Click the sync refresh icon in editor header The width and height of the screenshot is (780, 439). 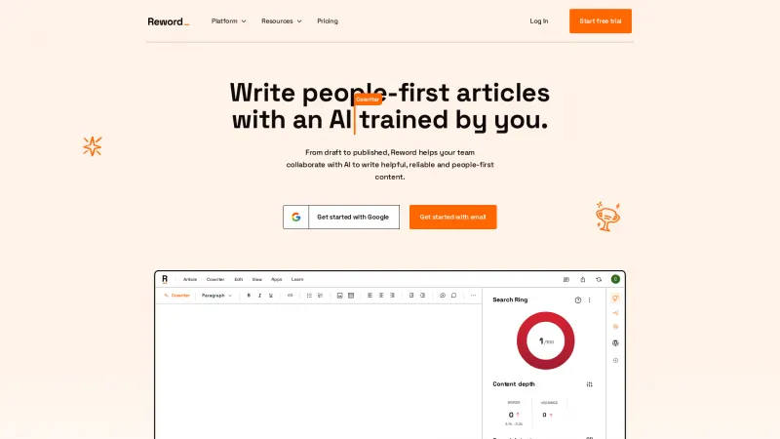point(599,279)
